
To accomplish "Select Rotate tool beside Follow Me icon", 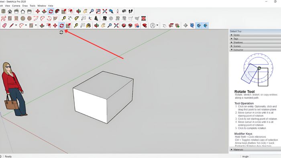I will [x=51, y=11].
